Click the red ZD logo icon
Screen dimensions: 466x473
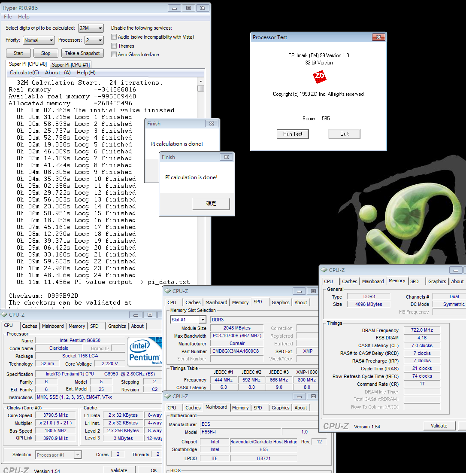pos(319,77)
